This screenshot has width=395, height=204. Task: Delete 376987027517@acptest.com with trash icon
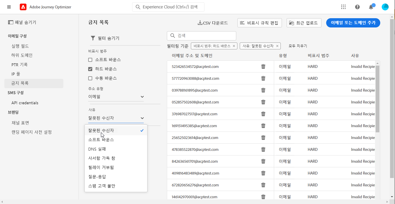pyautogui.click(x=263, y=114)
